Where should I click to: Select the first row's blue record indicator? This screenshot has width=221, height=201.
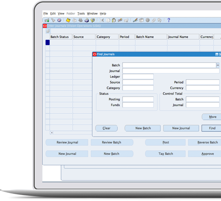[48, 42]
